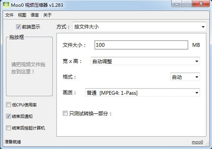Disable the 结束后通知 checkbox
The width and height of the screenshot is (212, 149).
pyautogui.click(x=8, y=116)
